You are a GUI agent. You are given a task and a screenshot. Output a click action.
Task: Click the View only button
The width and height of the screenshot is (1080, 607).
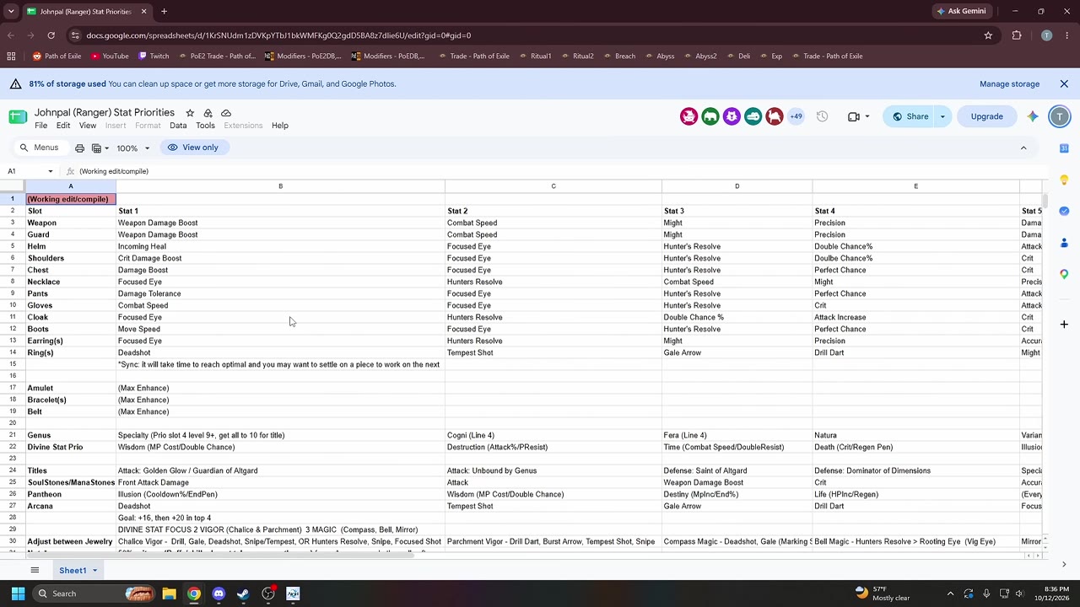[x=193, y=148]
